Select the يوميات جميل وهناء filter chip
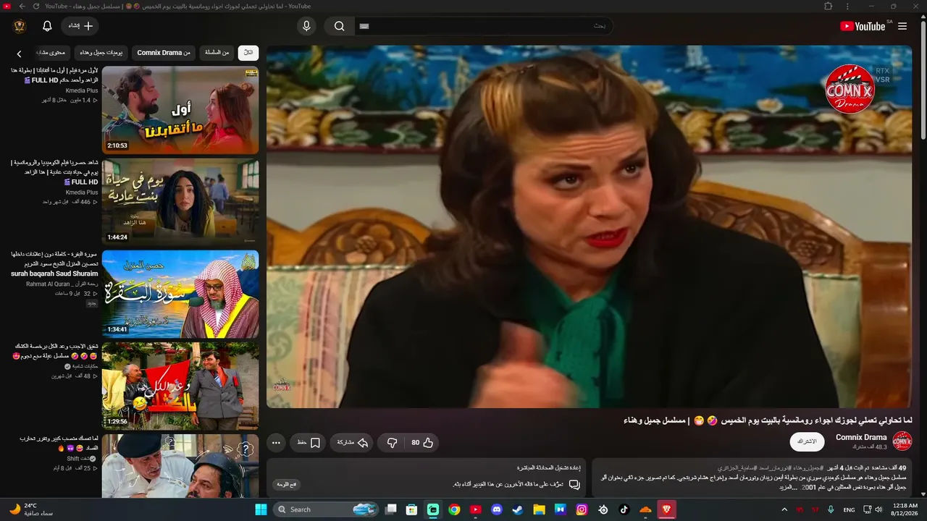The image size is (927, 521). coord(101,53)
